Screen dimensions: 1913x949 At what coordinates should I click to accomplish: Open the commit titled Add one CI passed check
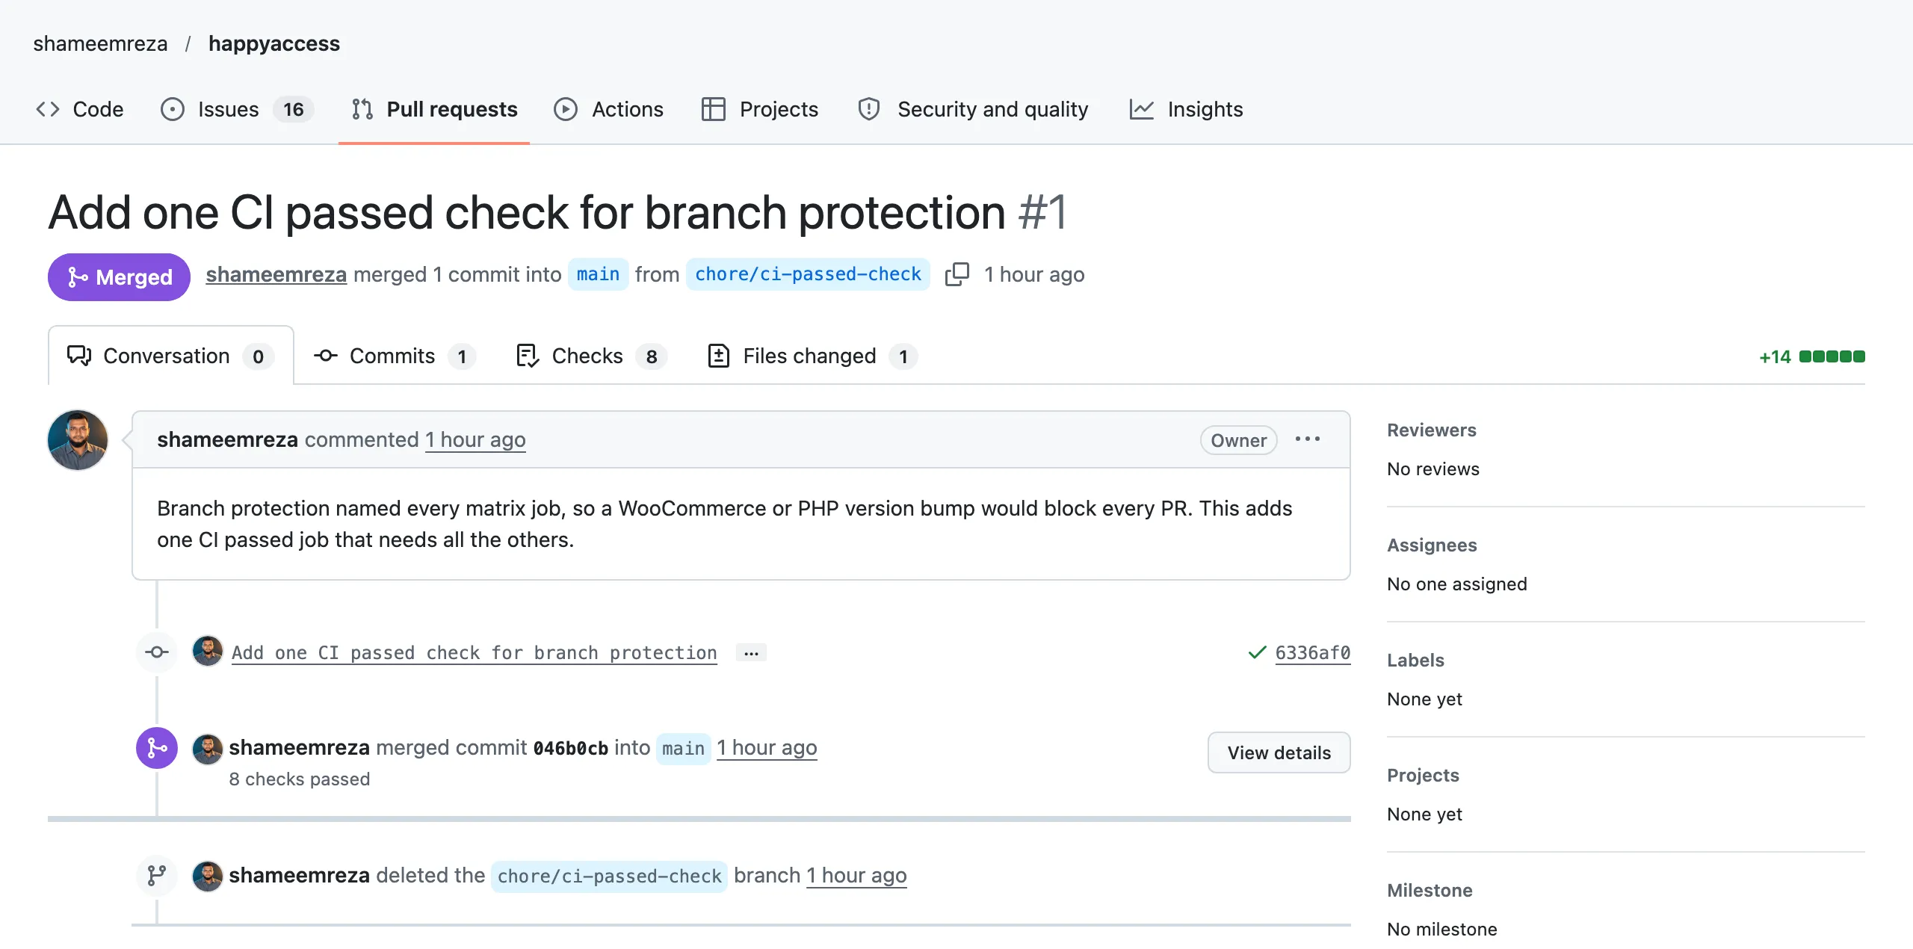474,652
